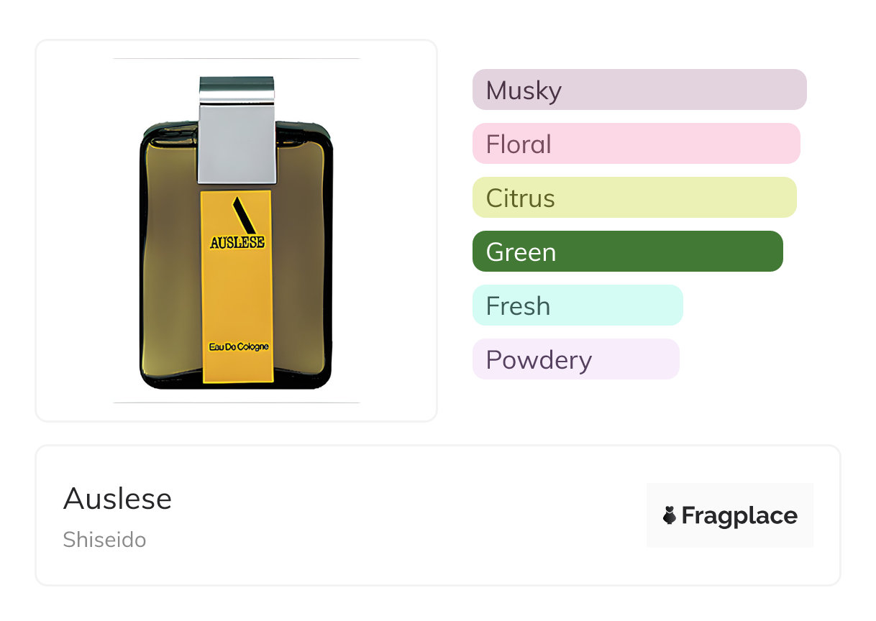Open the Shiseido brand link
Image resolution: width=876 pixels, height=621 pixels.
point(104,540)
